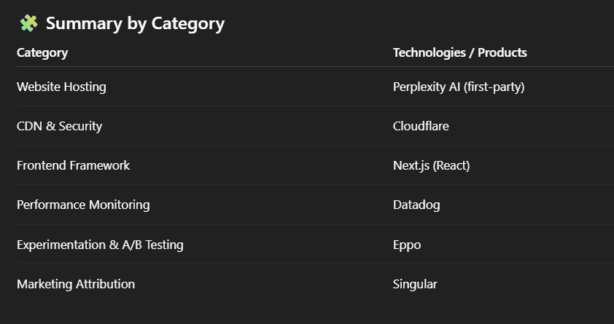Image resolution: width=614 pixels, height=324 pixels.
Task: Click the 'Datadog' technology entry
Action: [416, 205]
